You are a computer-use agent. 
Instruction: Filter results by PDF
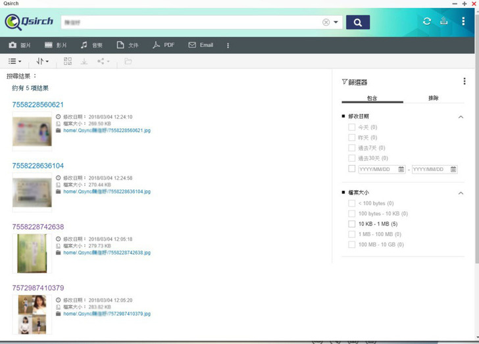pos(163,45)
